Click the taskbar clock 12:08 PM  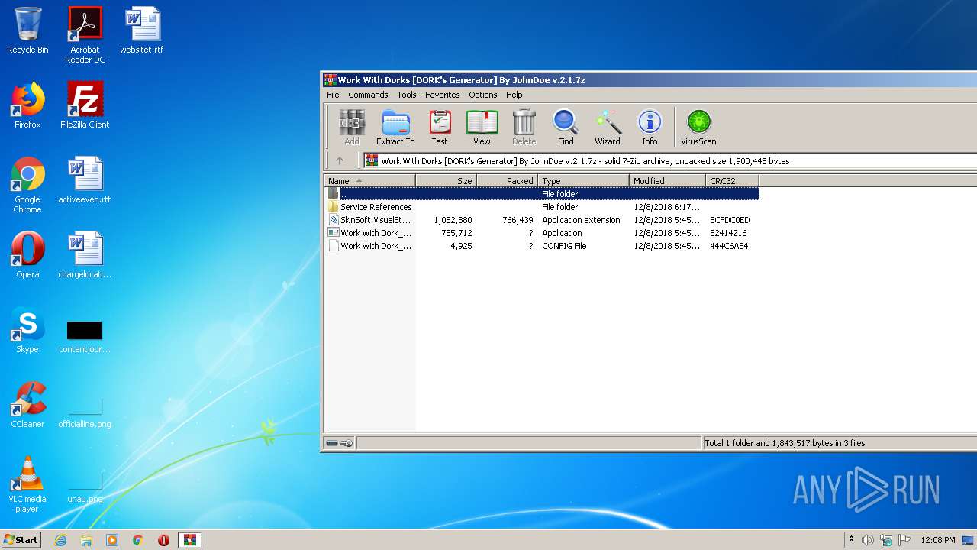tap(938, 540)
